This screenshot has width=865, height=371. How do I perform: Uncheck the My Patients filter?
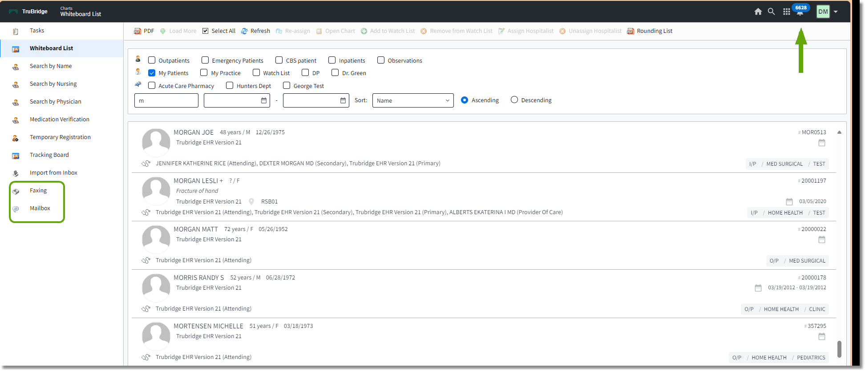[152, 73]
